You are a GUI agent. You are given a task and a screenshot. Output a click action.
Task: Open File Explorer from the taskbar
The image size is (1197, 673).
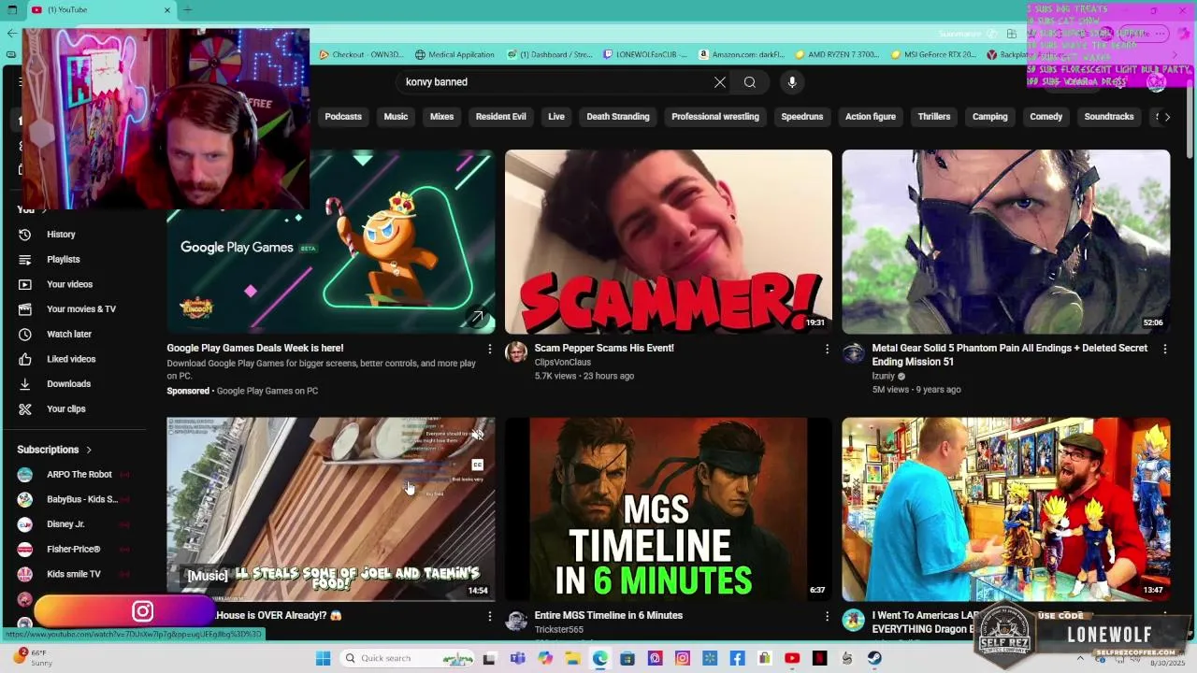[572, 659]
